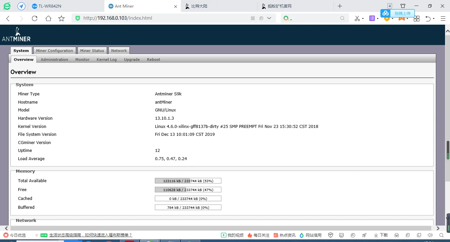This screenshot has width=450, height=242.
Task: Click the horizontal scrollbar right arrow
Action: [438, 228]
